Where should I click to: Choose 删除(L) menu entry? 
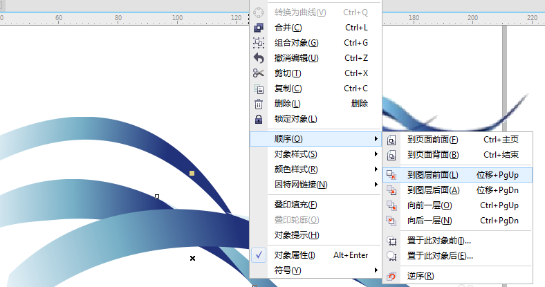click(315, 104)
